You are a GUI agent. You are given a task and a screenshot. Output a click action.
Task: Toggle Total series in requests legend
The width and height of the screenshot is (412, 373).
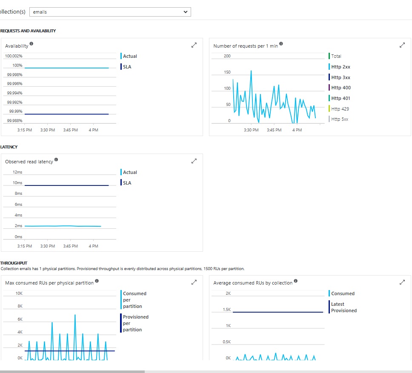click(335, 56)
